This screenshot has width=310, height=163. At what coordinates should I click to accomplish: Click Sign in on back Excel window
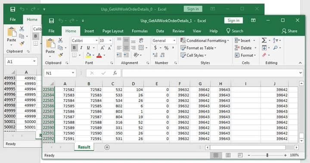(x=193, y=9)
